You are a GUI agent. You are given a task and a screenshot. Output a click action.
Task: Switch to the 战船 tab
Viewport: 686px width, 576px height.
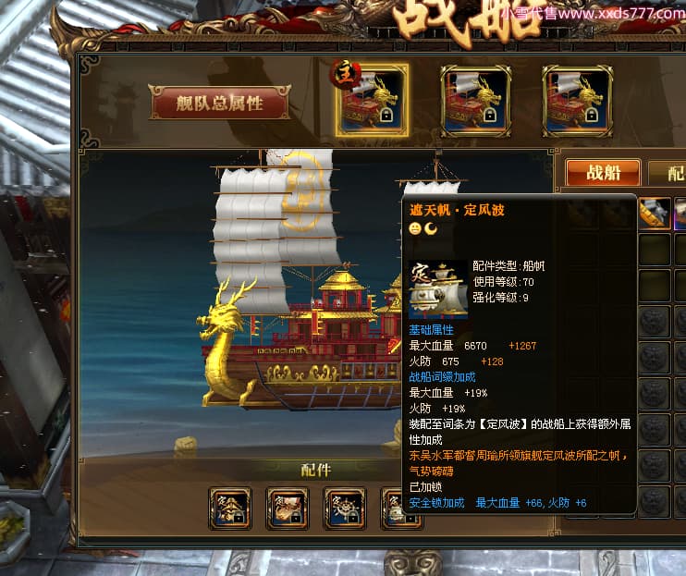coord(604,173)
